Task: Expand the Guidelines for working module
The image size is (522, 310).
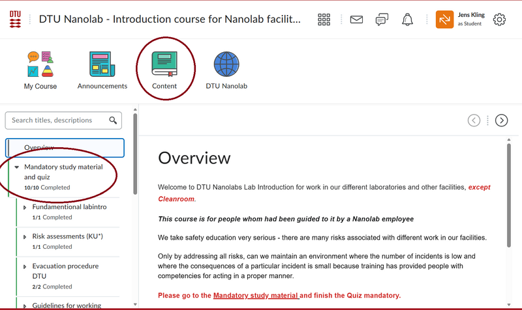Action: coord(25,306)
